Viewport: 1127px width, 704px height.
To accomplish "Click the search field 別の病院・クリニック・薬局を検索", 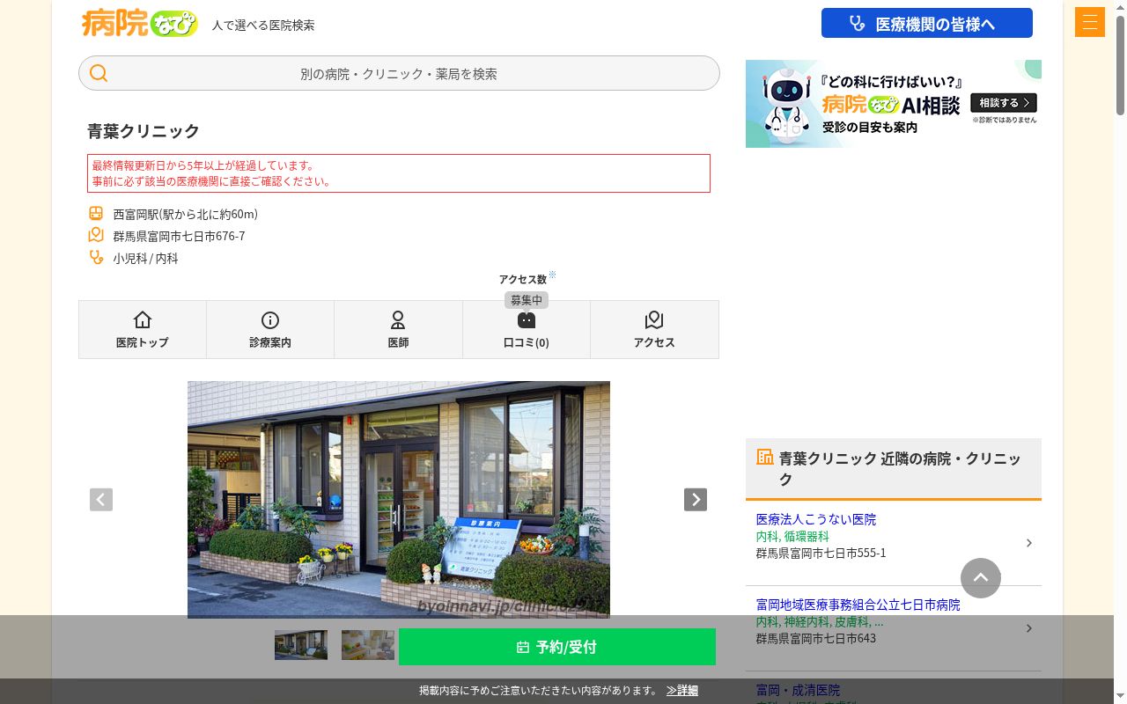I will pyautogui.click(x=399, y=73).
